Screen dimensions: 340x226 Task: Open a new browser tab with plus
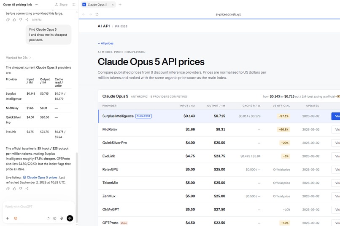pos(120,5)
